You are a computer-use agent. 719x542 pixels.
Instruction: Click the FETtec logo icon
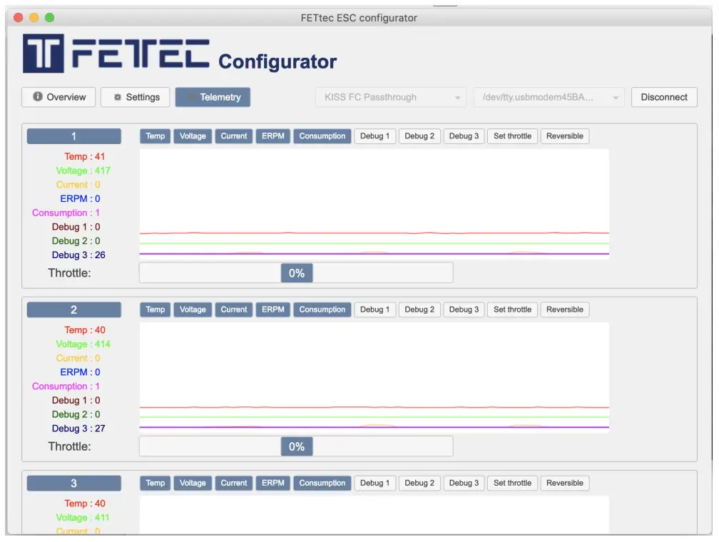tap(44, 53)
